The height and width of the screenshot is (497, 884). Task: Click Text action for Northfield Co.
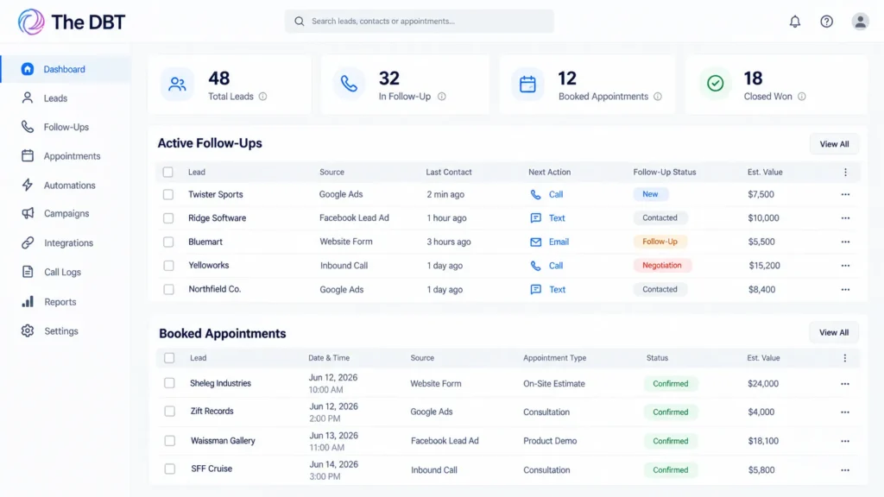(548, 290)
